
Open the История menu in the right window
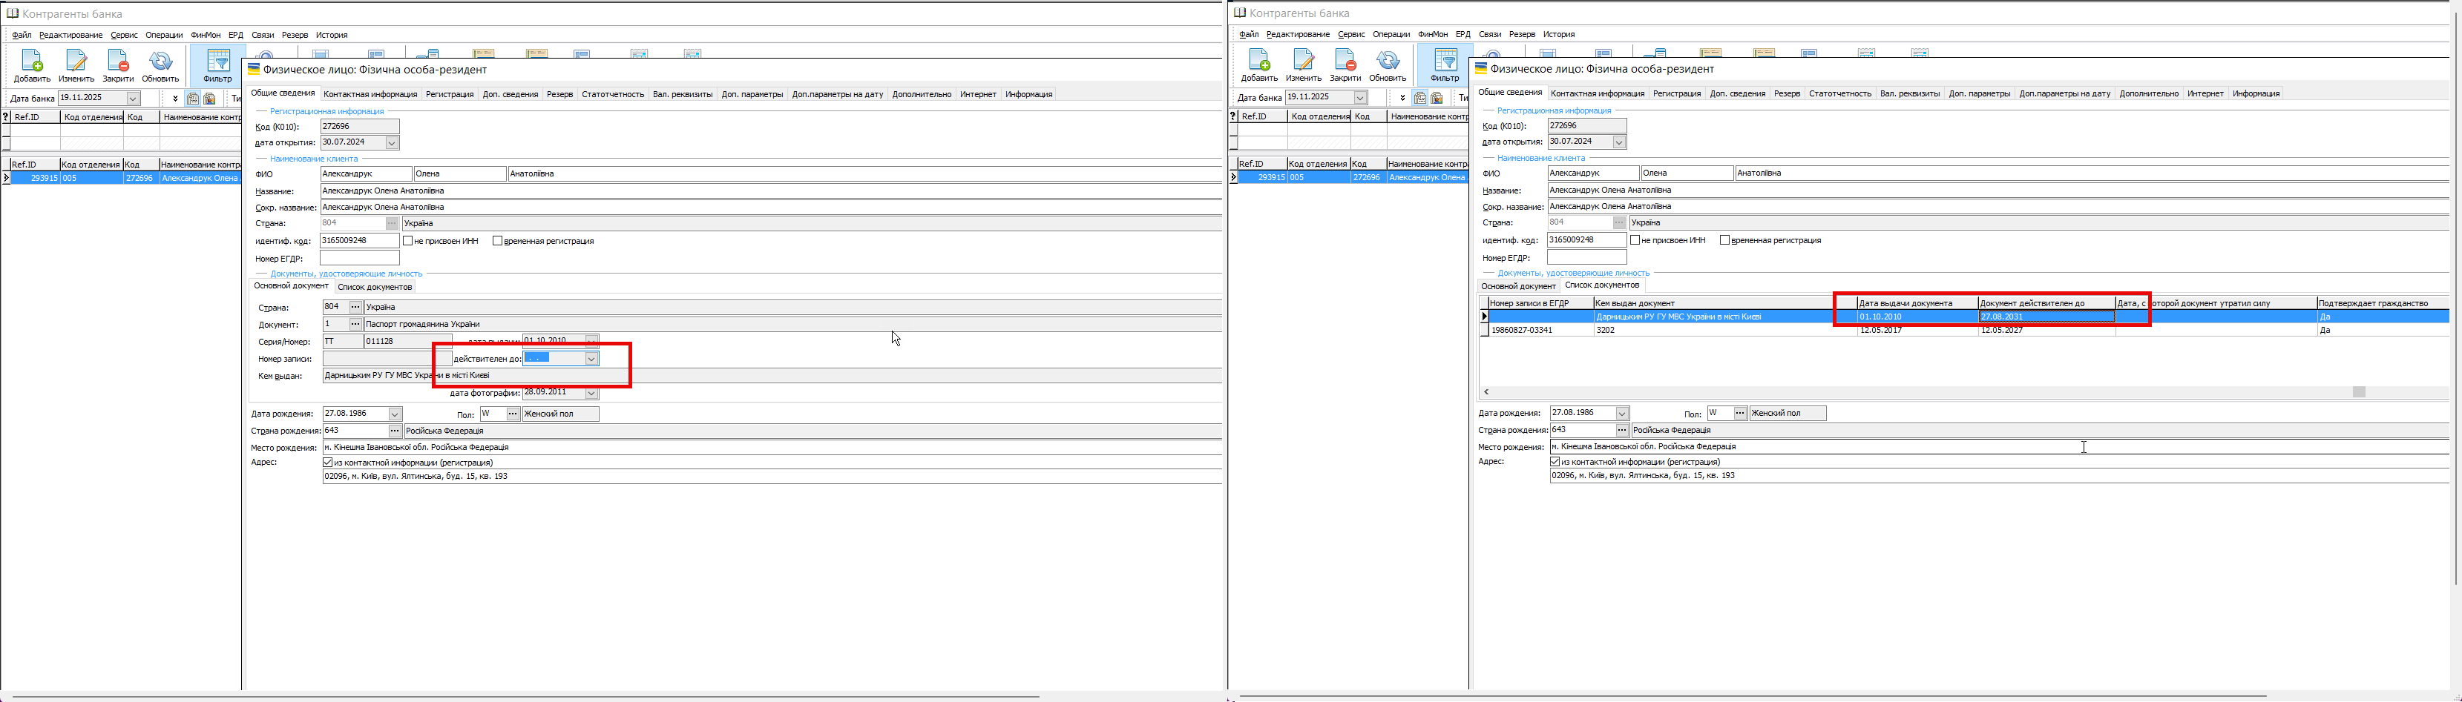[1559, 34]
